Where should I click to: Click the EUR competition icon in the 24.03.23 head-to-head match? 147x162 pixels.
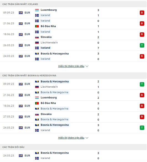21,156
